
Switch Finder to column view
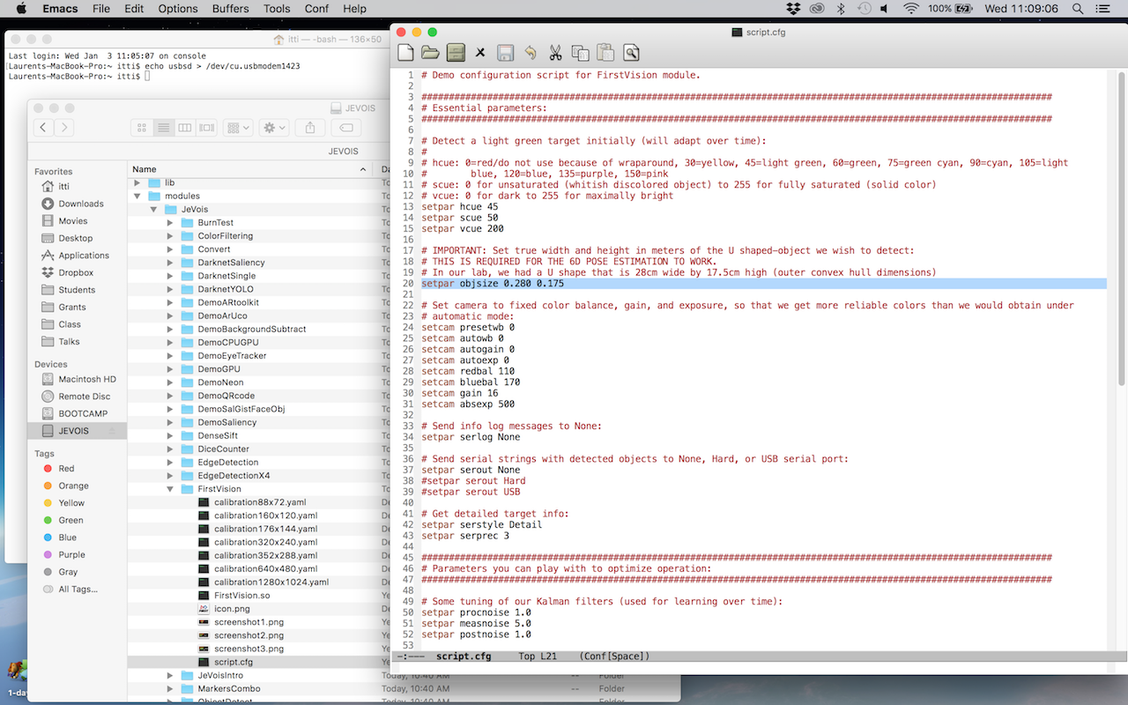click(185, 128)
